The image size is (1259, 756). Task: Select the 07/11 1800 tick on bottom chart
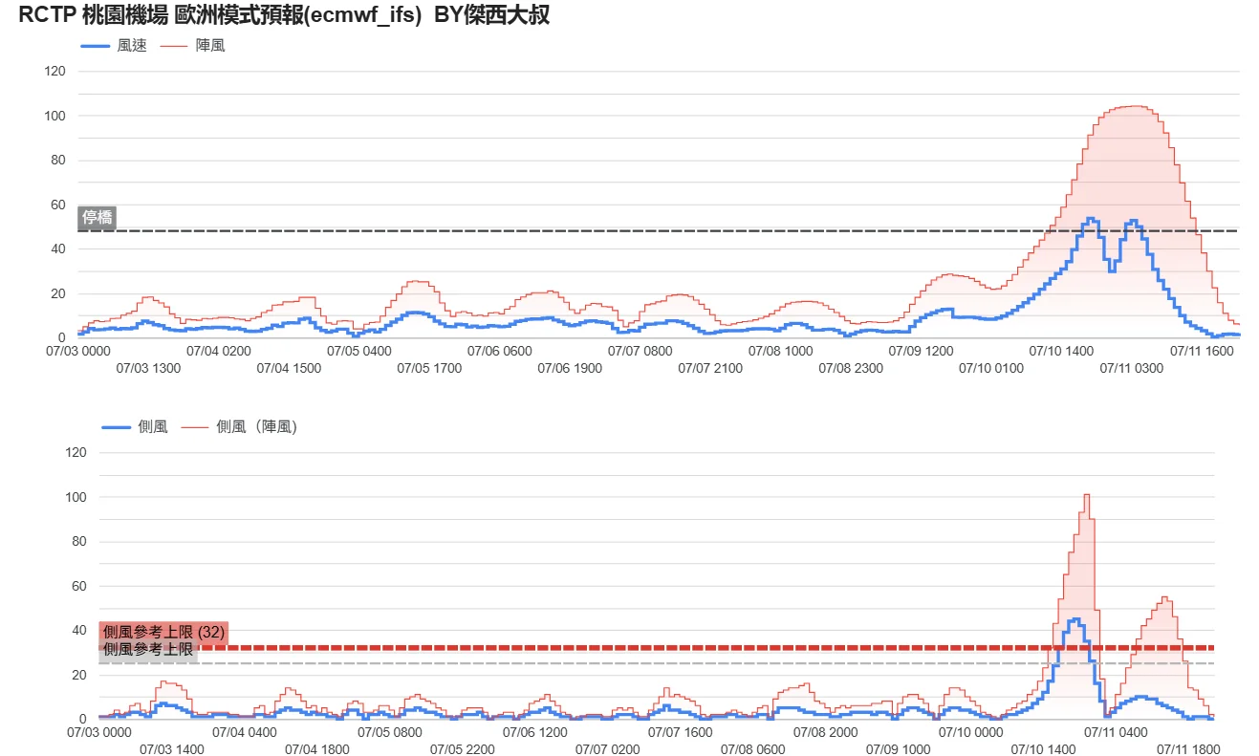1187,748
